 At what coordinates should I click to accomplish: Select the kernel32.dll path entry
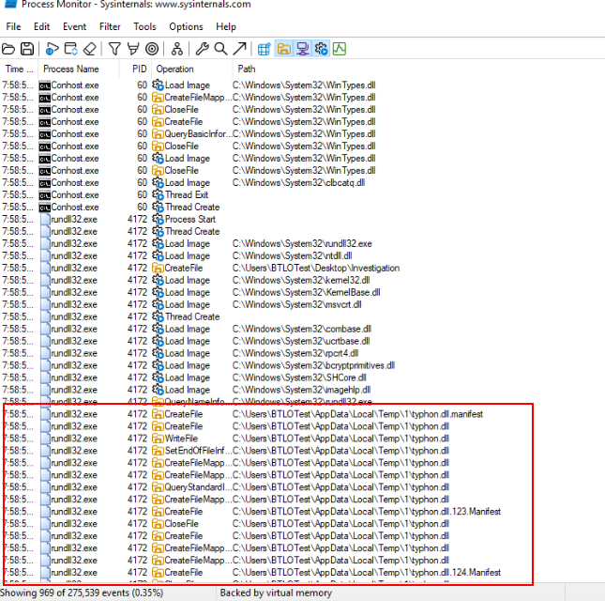[x=301, y=280]
